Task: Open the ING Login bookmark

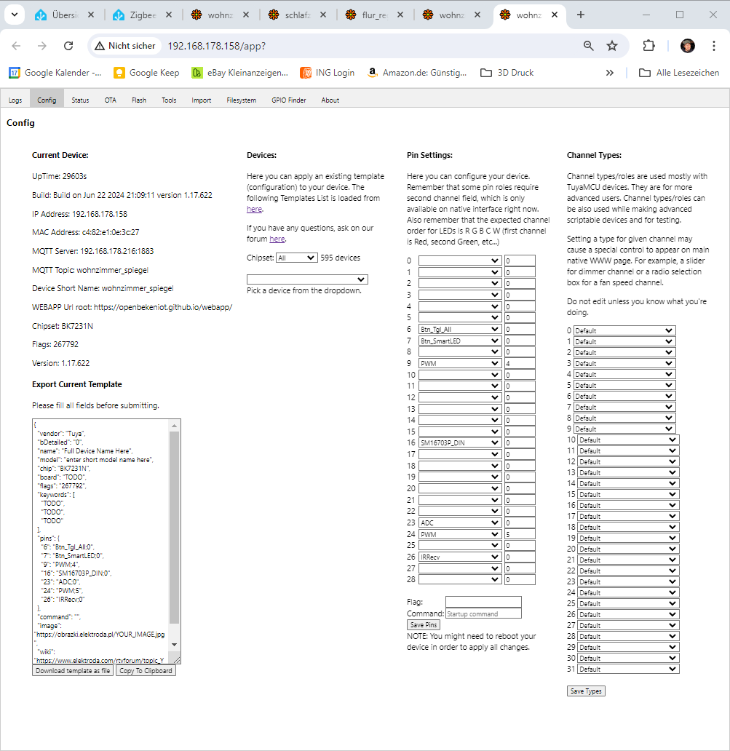Action: [328, 73]
